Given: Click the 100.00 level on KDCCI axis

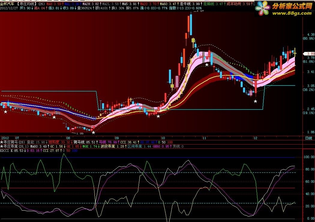Looking at the screenshot, I should (309, 157).
